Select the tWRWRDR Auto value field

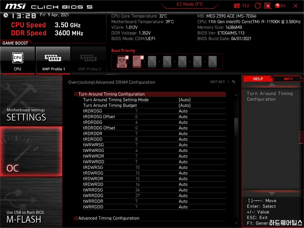pyautogui.click(x=183, y=156)
